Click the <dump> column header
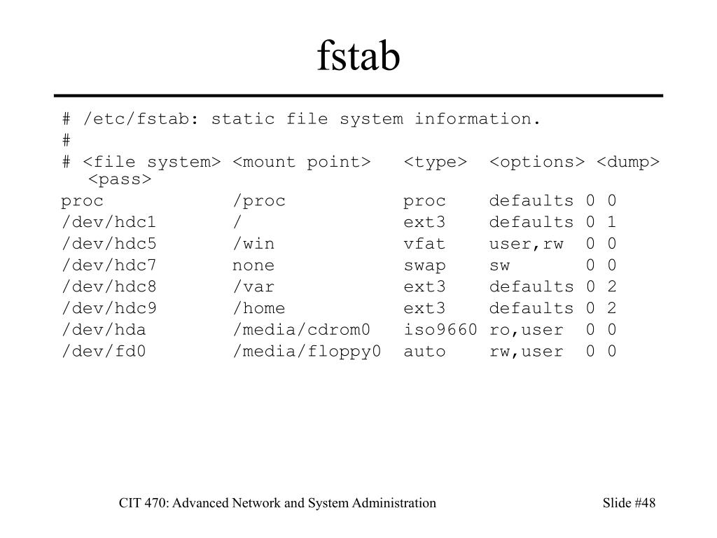 pos(628,163)
